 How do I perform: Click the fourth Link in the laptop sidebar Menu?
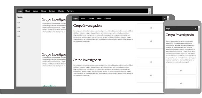click(19, 36)
